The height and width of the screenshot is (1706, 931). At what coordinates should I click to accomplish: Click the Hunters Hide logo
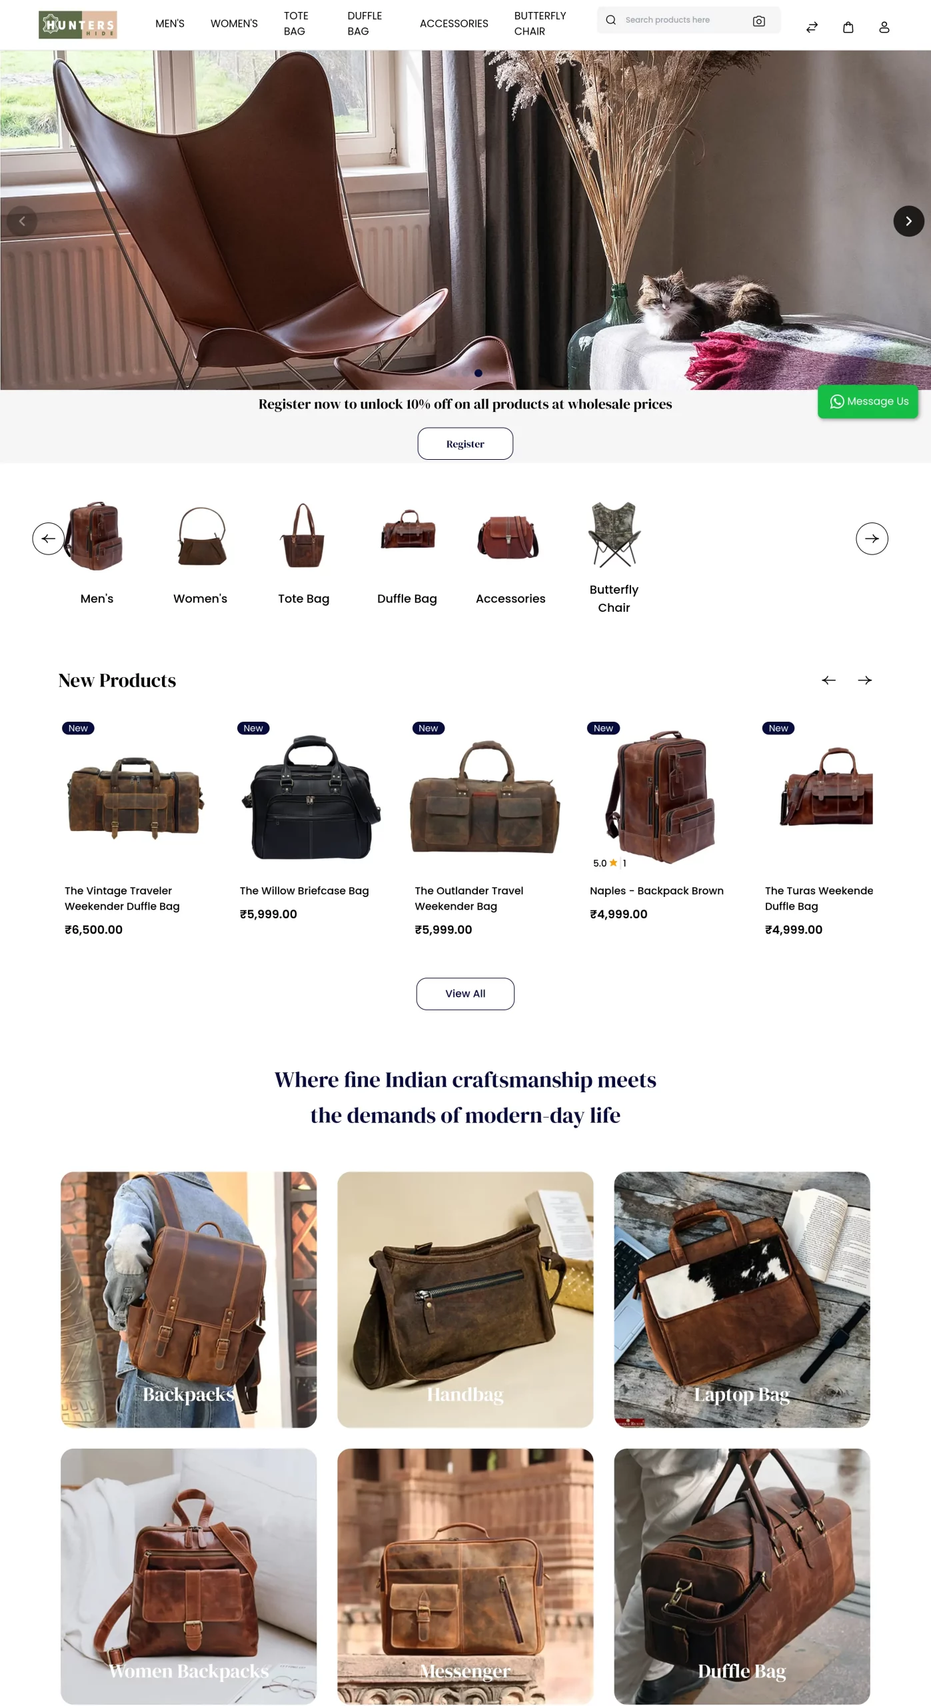pos(78,25)
